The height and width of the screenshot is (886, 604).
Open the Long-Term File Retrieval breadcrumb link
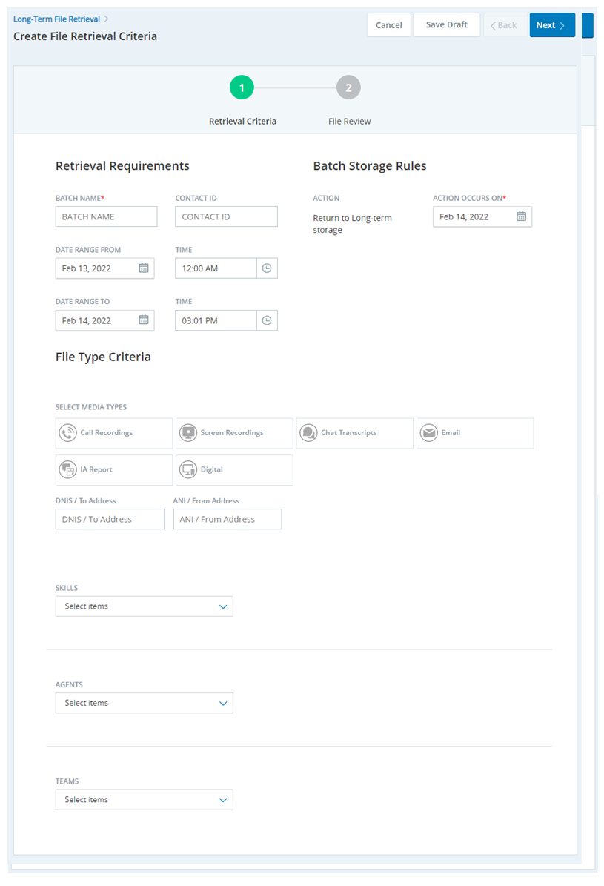56,19
